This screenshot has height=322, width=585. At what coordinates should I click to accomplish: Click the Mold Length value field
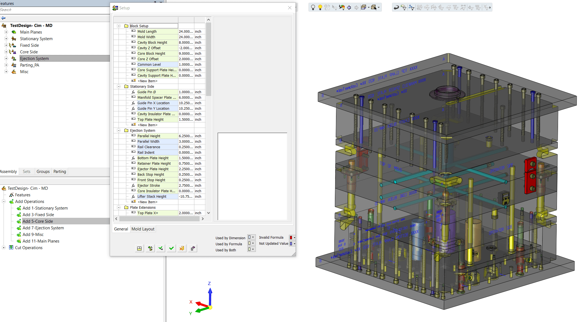(x=186, y=32)
